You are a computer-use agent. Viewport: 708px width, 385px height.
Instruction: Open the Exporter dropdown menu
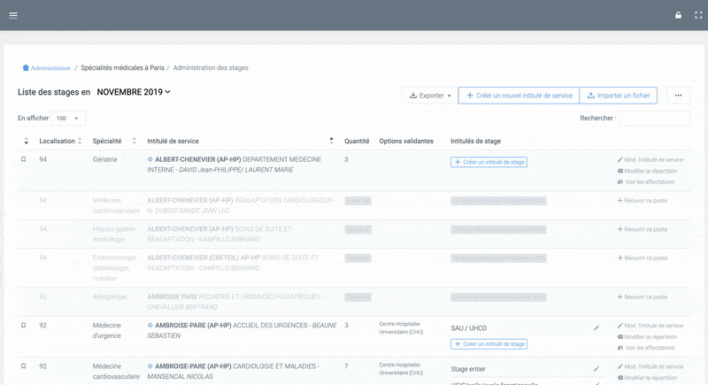point(430,96)
